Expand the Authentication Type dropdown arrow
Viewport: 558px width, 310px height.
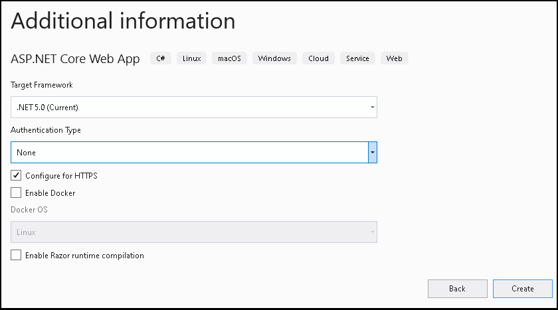373,153
